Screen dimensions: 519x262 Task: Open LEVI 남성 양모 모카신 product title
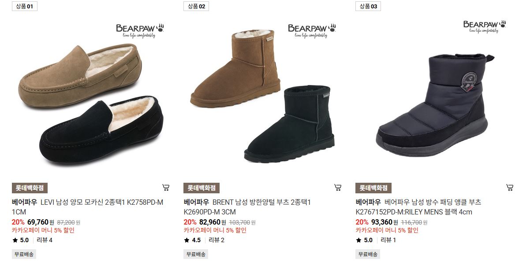point(87,207)
